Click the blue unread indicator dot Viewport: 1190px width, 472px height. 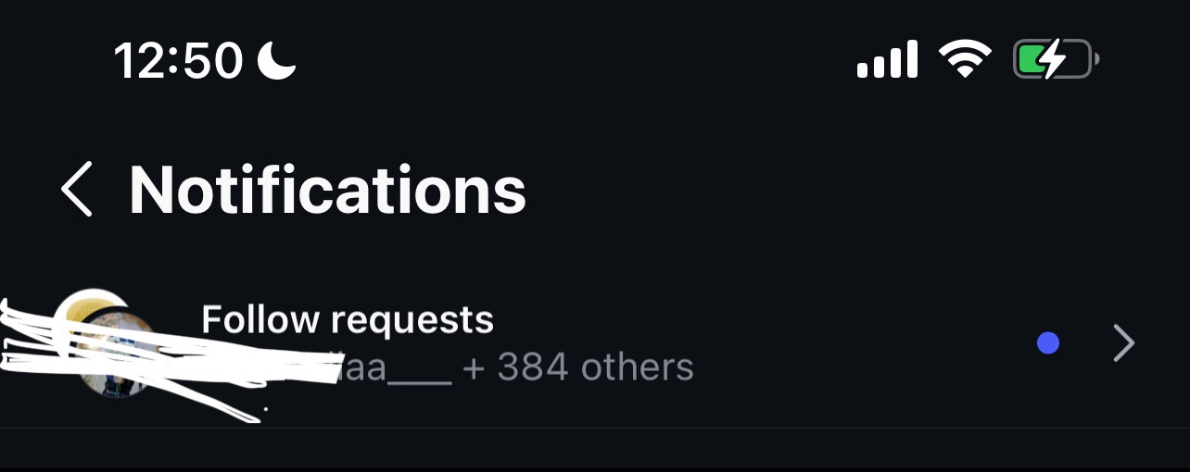[x=1048, y=344]
